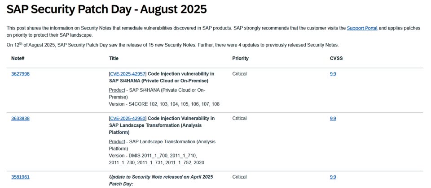Open CVSS 9.9 score for note 3633838
The image size is (431, 188).
333,119
